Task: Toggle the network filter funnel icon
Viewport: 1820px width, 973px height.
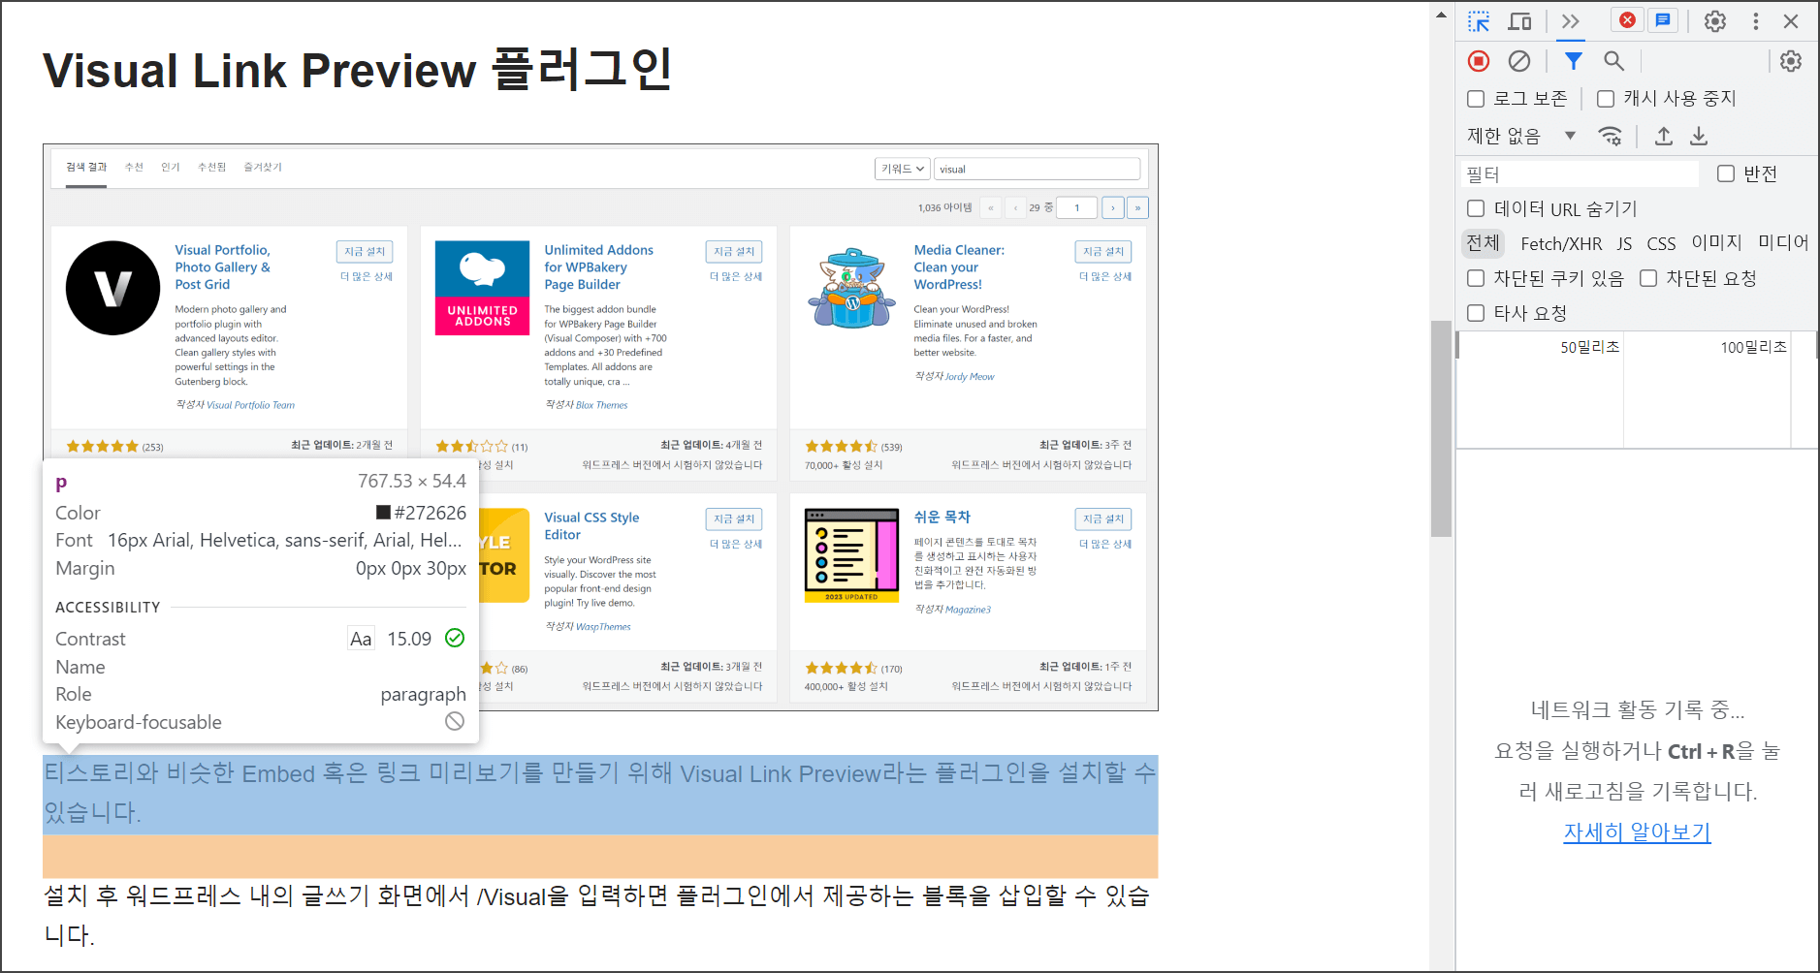Action: pyautogui.click(x=1574, y=61)
